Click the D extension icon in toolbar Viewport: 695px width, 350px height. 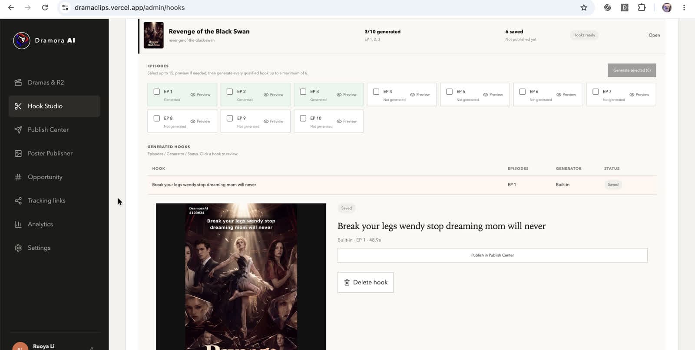tap(625, 7)
